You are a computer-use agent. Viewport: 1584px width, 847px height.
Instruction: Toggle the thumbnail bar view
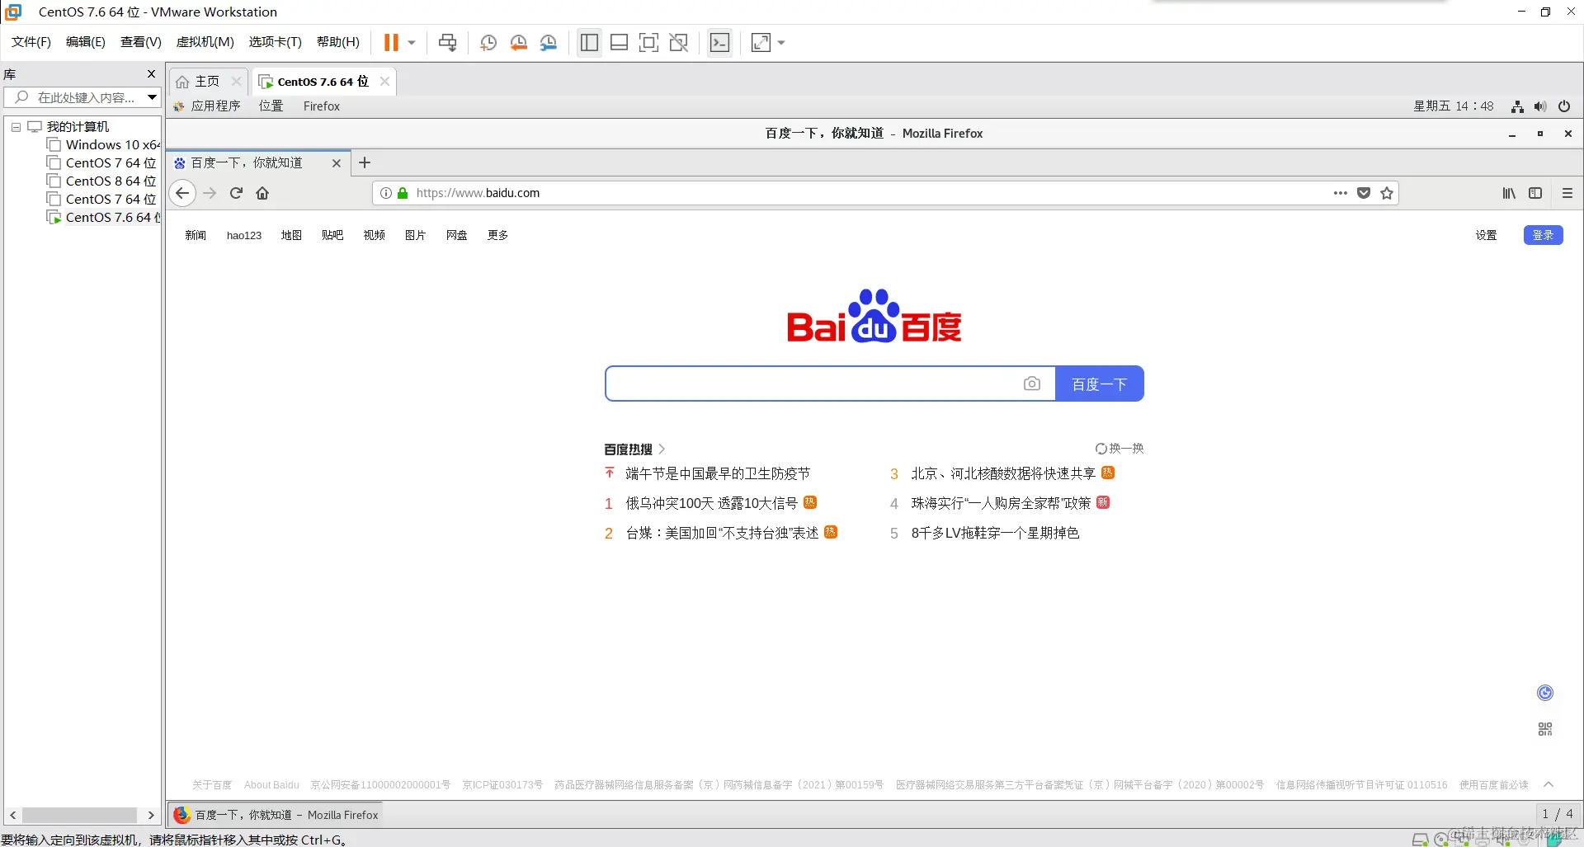coord(619,43)
